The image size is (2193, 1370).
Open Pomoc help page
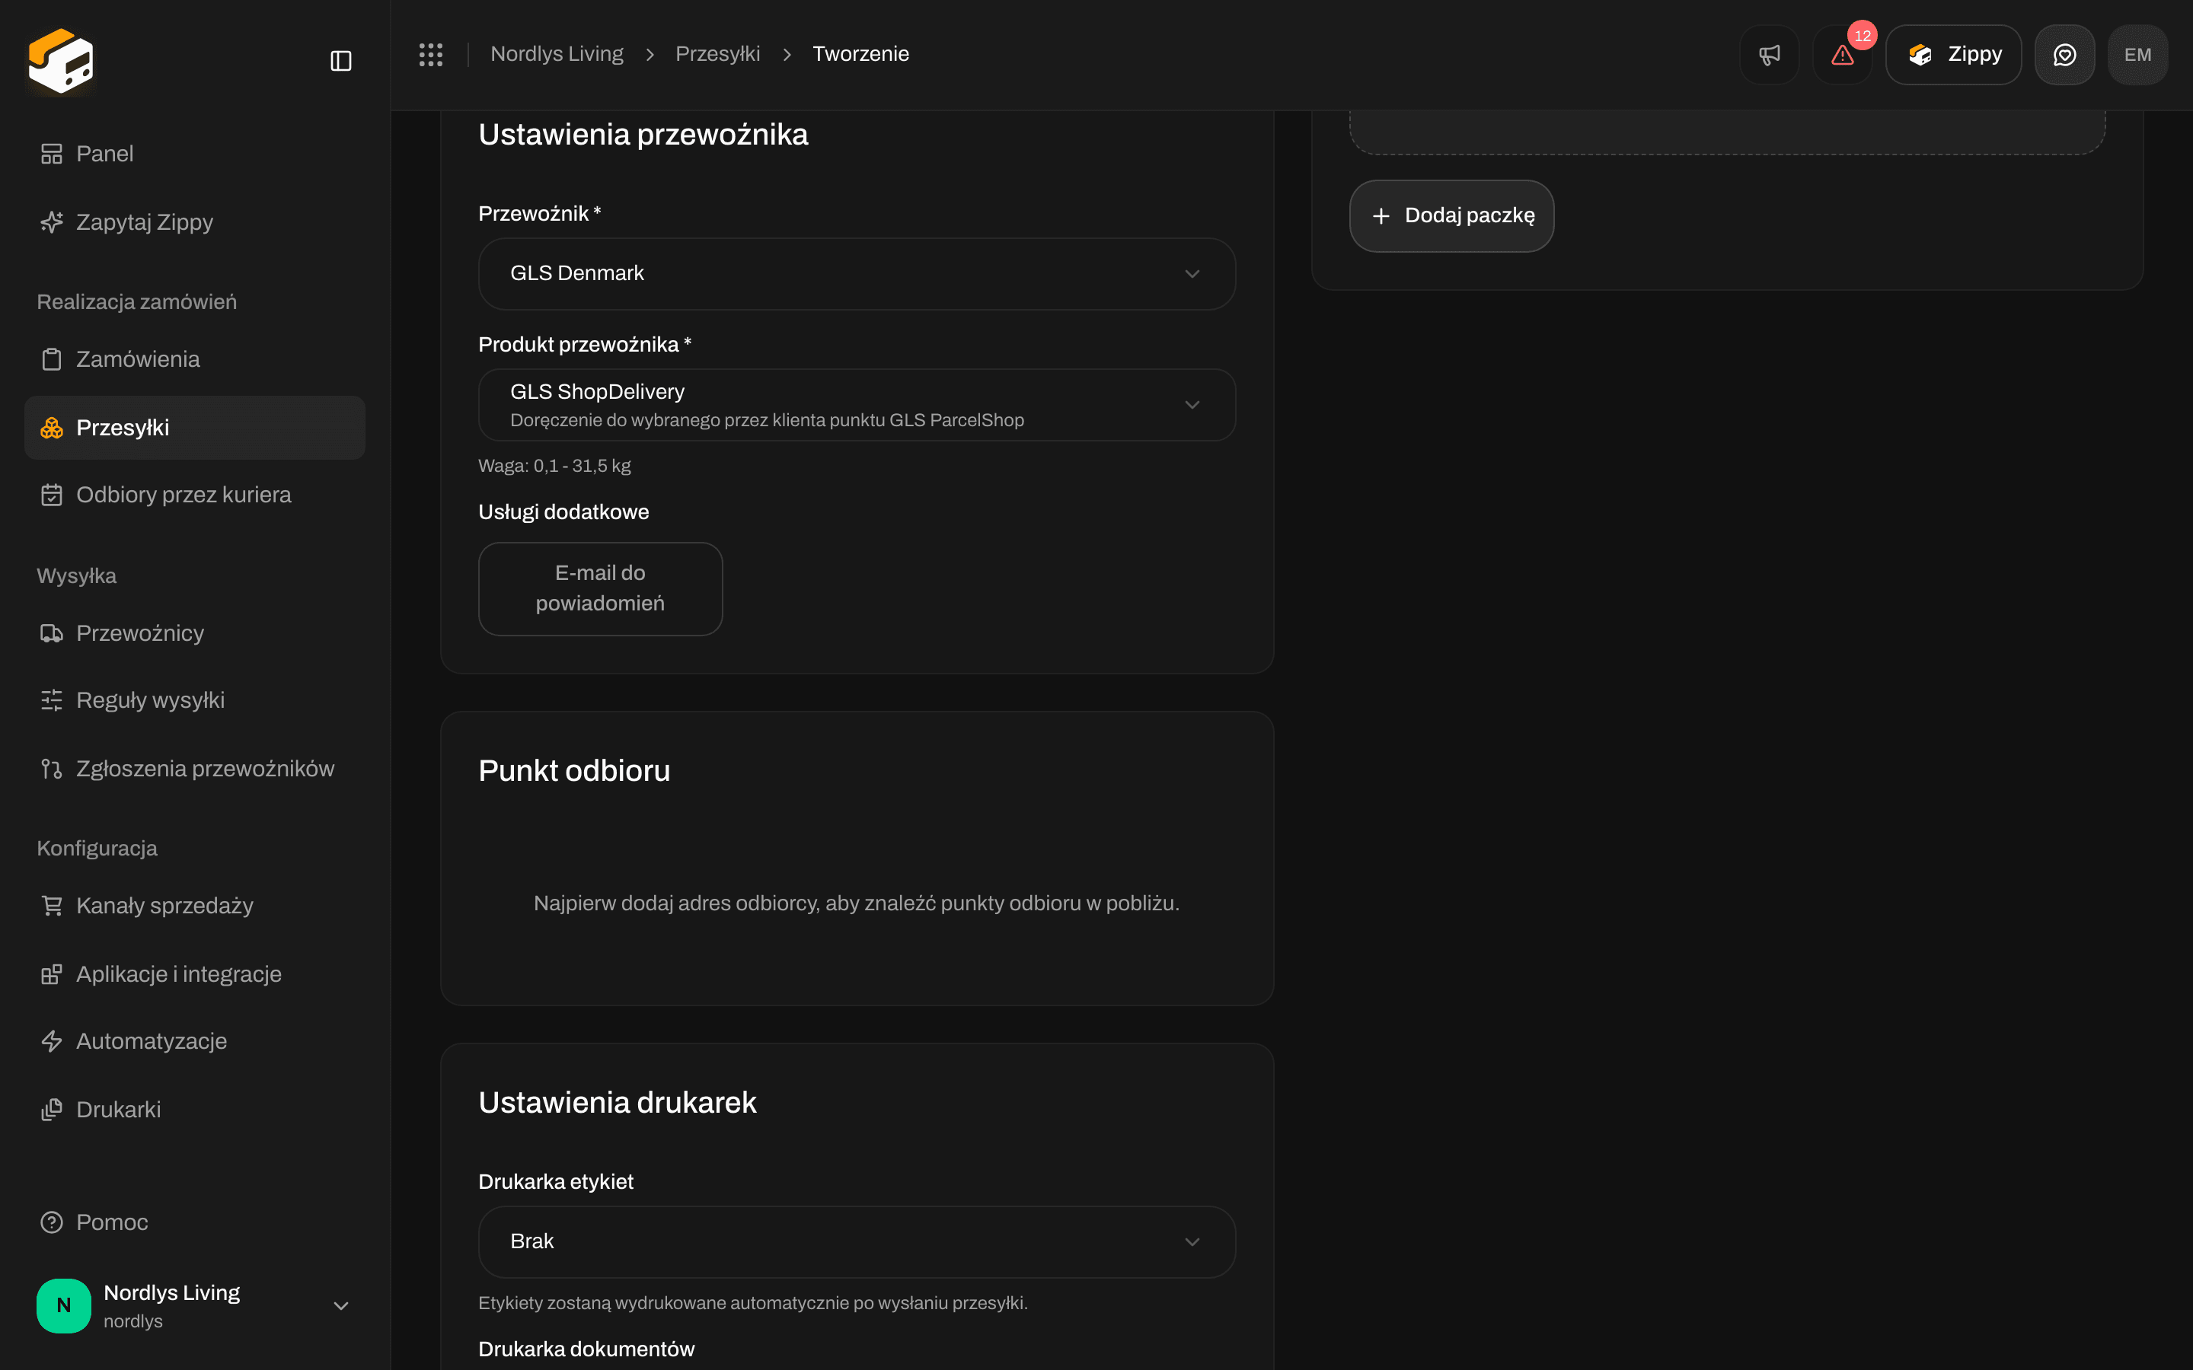click(195, 1222)
